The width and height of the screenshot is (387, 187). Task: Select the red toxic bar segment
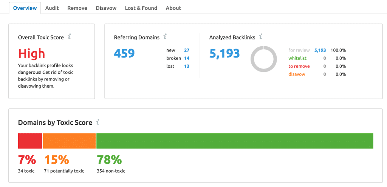coord(30,141)
